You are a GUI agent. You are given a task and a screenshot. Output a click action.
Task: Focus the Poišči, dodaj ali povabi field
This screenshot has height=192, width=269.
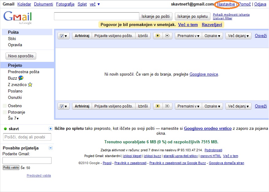[27, 137]
